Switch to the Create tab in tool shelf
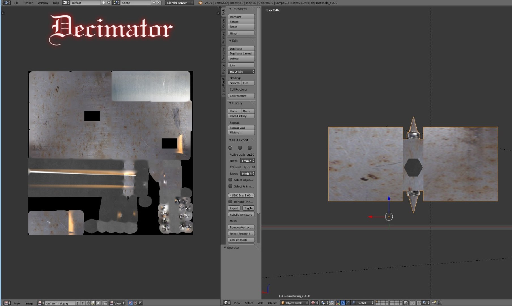Viewport: 512px width, 306px height. (223, 23)
